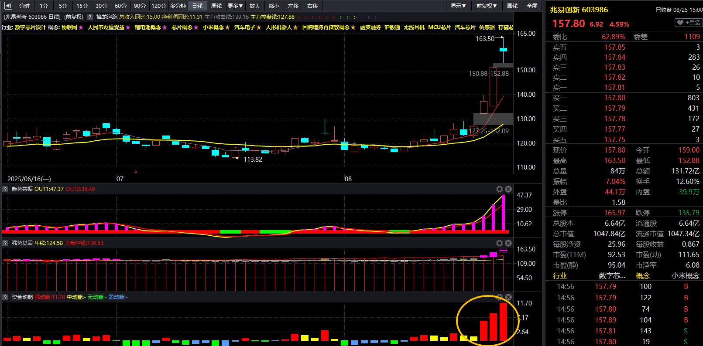Open help for 资金动能 indicator
This screenshot has width=703, height=346.
(5, 297)
